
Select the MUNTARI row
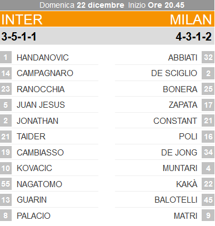click(x=165, y=168)
